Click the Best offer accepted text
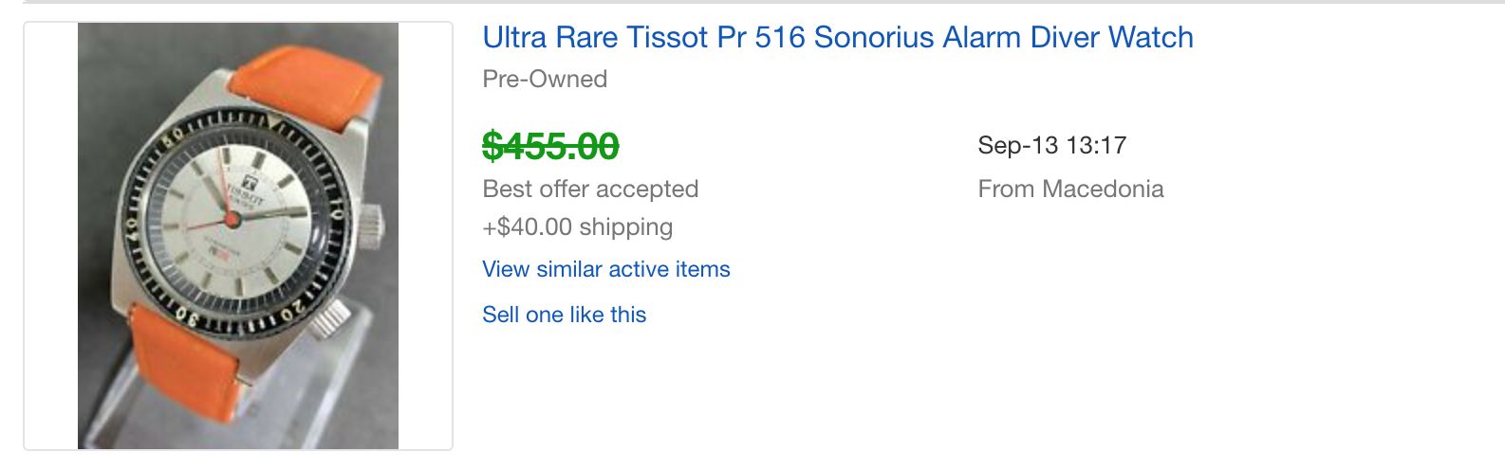This screenshot has width=1505, height=470. pos(590,189)
